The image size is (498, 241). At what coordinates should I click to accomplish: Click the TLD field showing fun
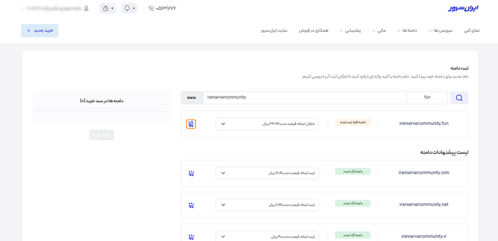(x=427, y=97)
